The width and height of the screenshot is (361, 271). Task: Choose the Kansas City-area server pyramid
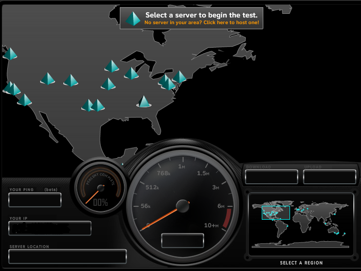click(108, 84)
